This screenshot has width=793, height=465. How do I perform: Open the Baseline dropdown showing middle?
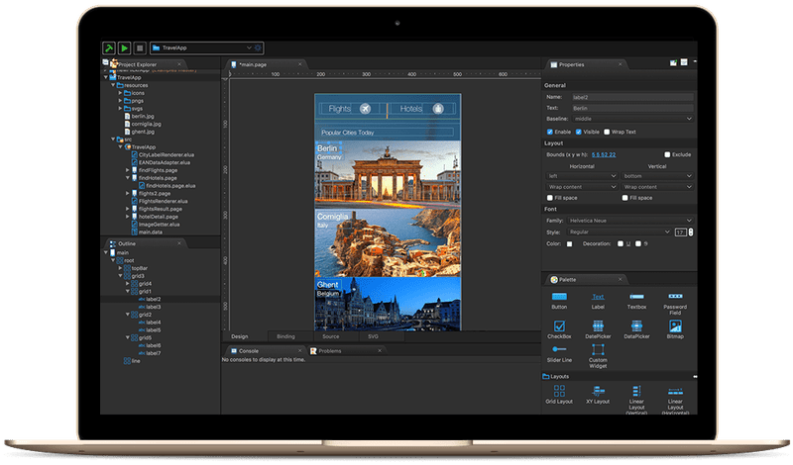[632, 119]
